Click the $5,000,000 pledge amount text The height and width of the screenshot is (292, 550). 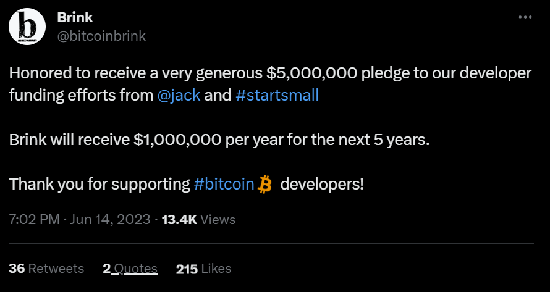313,73
